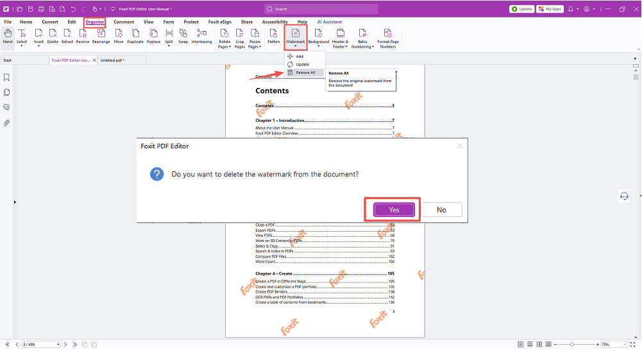642x353 pixels.
Task: Open the Bookmarks panel in left sidebar
Action: 6,78
